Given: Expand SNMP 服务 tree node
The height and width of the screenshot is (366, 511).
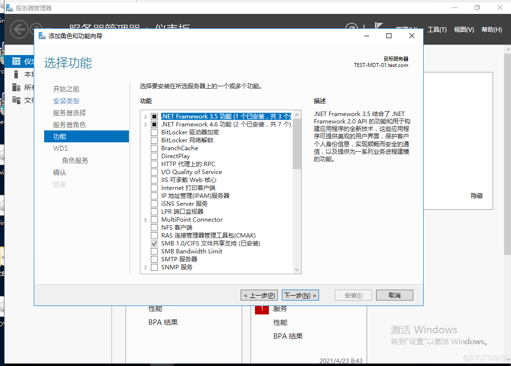Looking at the screenshot, I should (146, 267).
